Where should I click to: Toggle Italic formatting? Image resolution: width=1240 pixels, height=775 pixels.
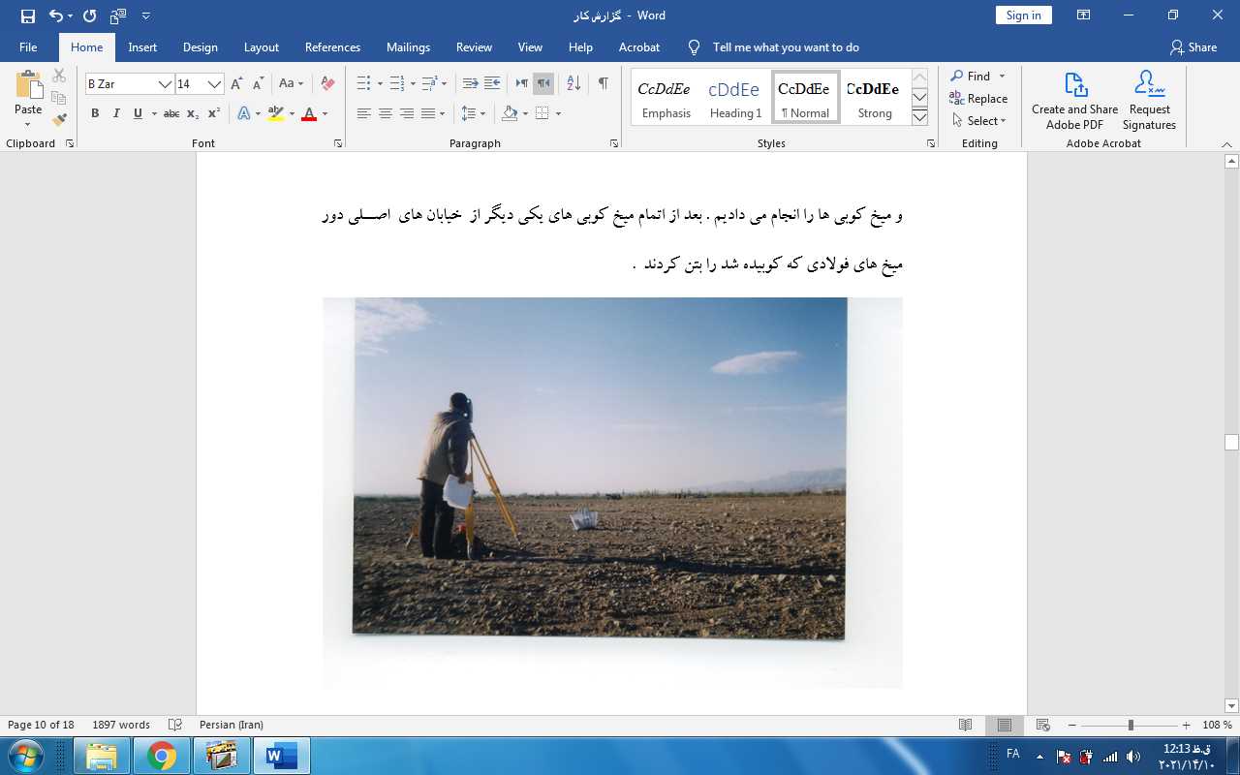tap(116, 113)
